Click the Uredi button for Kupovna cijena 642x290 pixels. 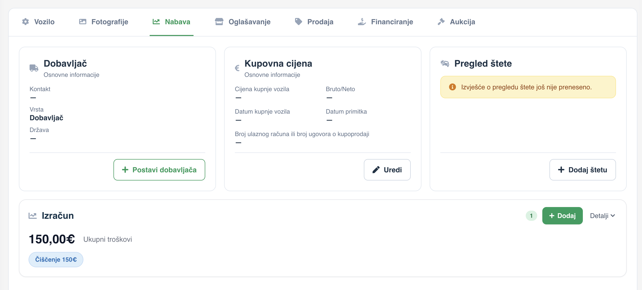[x=387, y=170]
